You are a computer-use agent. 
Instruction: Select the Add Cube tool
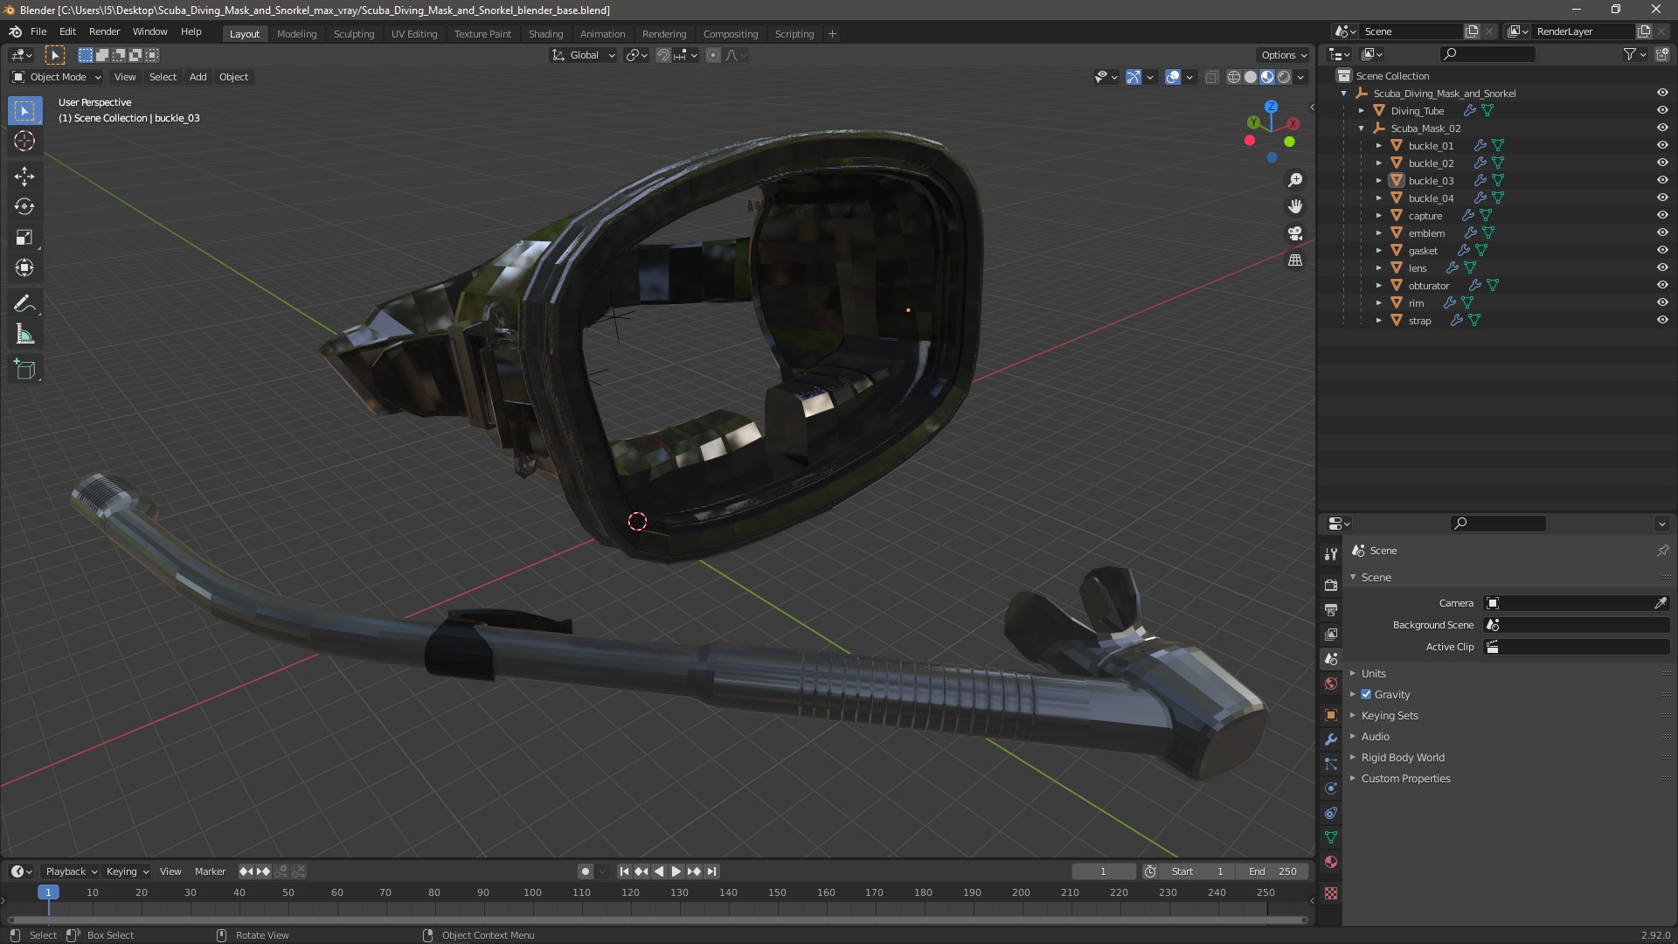pos(24,369)
